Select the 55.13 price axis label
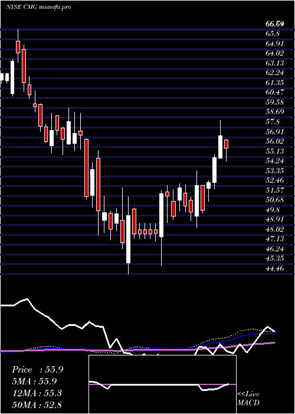The width and height of the screenshot is (295, 414). tap(275, 151)
